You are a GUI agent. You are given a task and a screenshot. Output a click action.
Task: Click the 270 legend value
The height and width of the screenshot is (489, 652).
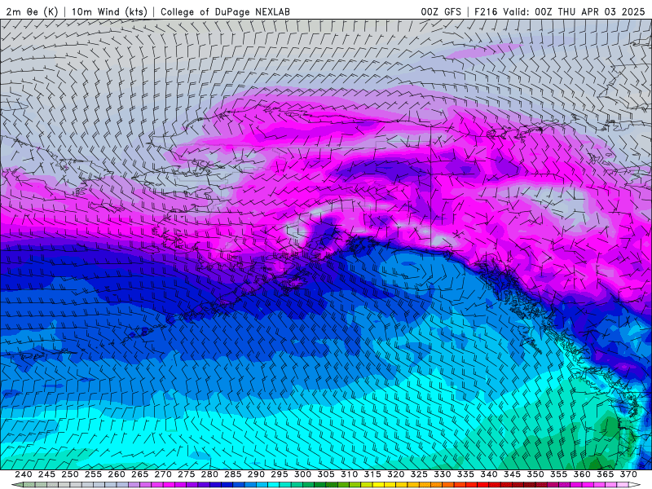163,474
